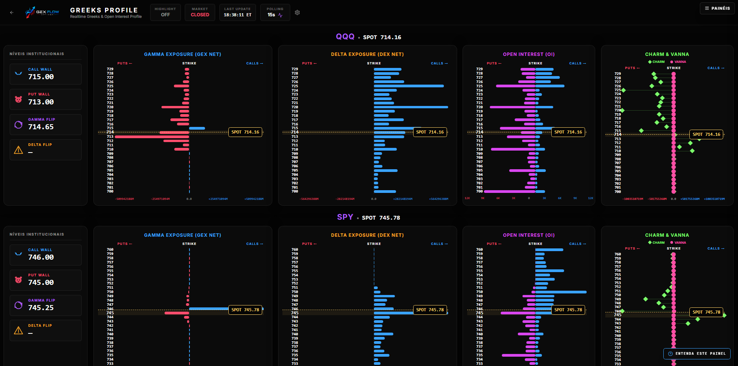Click the SPY Open Interest panel title
This screenshot has height=366, width=738.
529,235
